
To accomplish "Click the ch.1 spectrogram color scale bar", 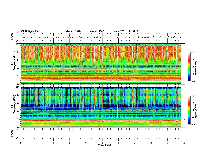I will [189, 67].
